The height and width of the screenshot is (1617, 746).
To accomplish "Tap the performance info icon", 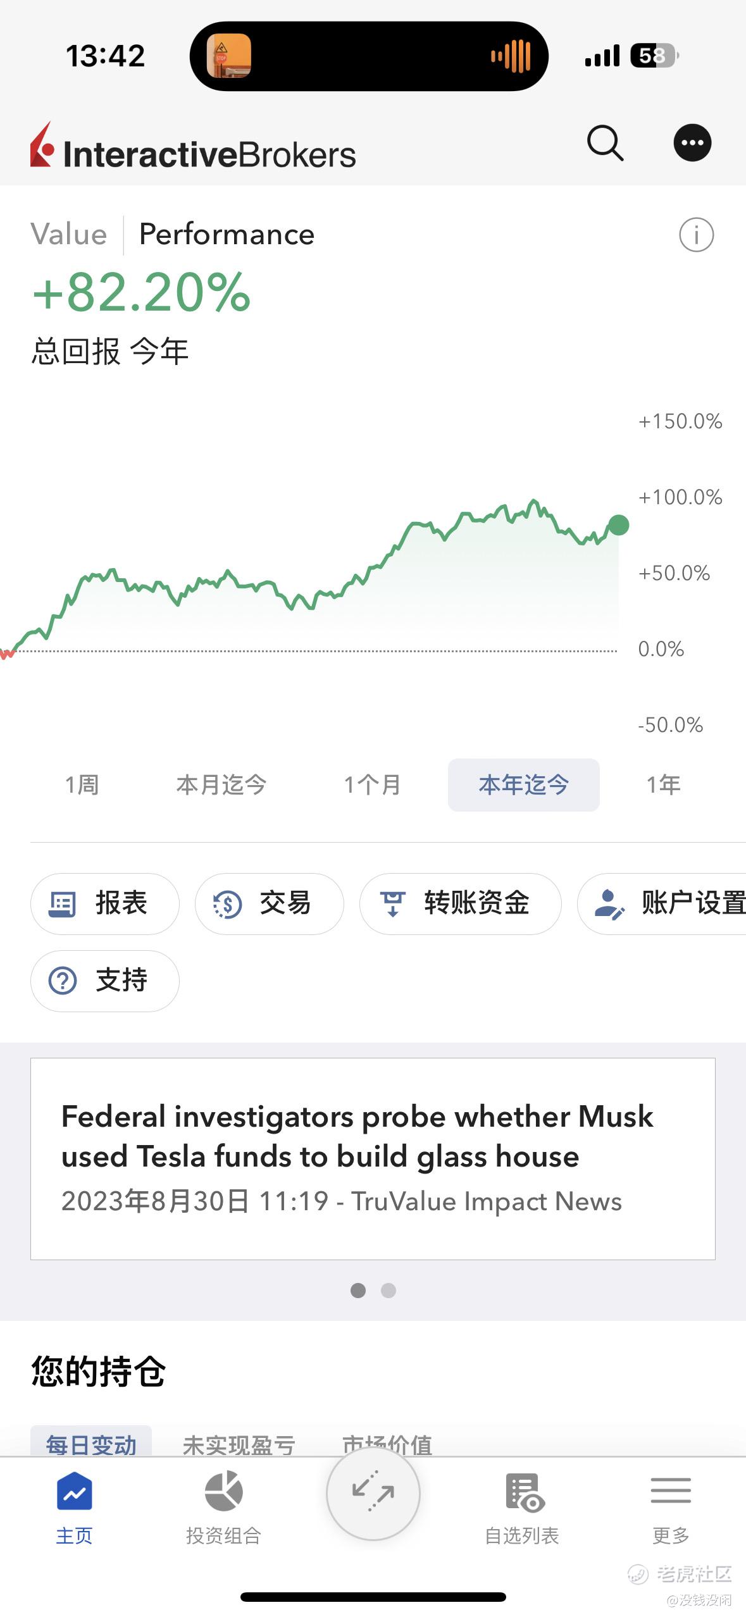I will pyautogui.click(x=696, y=235).
